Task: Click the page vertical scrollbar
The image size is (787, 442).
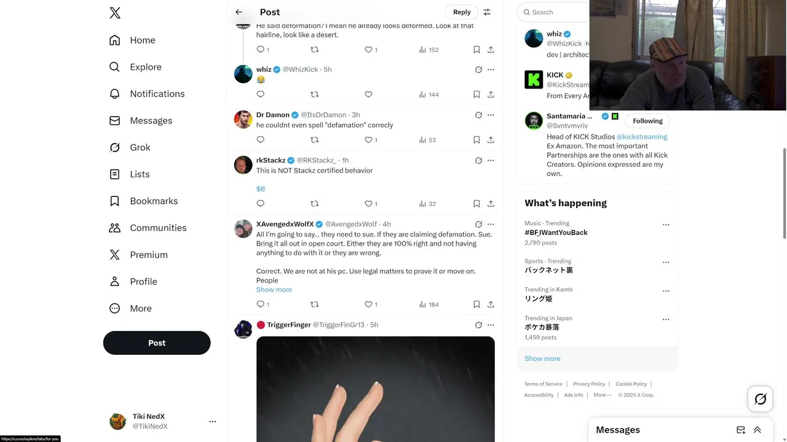Action: 784,193
